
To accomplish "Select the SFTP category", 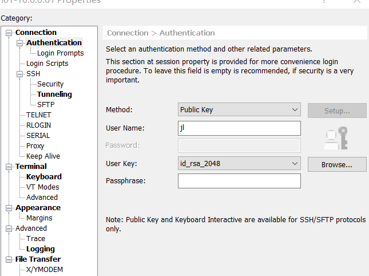I will [46, 105].
